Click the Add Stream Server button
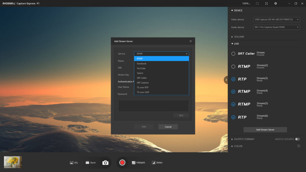Image resolution: width=306 pixels, height=172 pixels. click(265, 130)
